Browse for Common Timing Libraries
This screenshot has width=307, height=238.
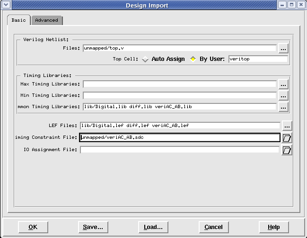pyautogui.click(x=283, y=107)
